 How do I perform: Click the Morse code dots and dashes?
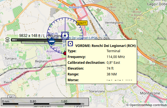[119, 80]
